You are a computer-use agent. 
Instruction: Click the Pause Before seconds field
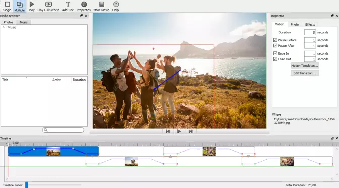coord(310,40)
